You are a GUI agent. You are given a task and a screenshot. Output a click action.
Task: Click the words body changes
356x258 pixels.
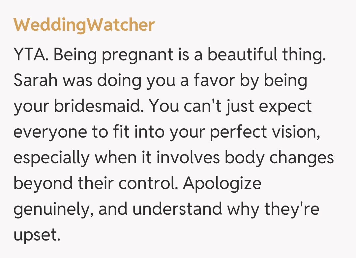(x=279, y=158)
